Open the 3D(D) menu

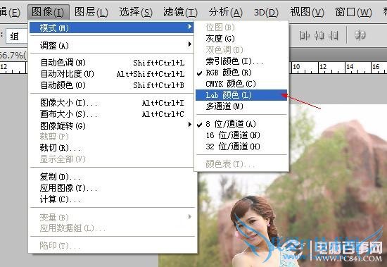tap(266, 12)
